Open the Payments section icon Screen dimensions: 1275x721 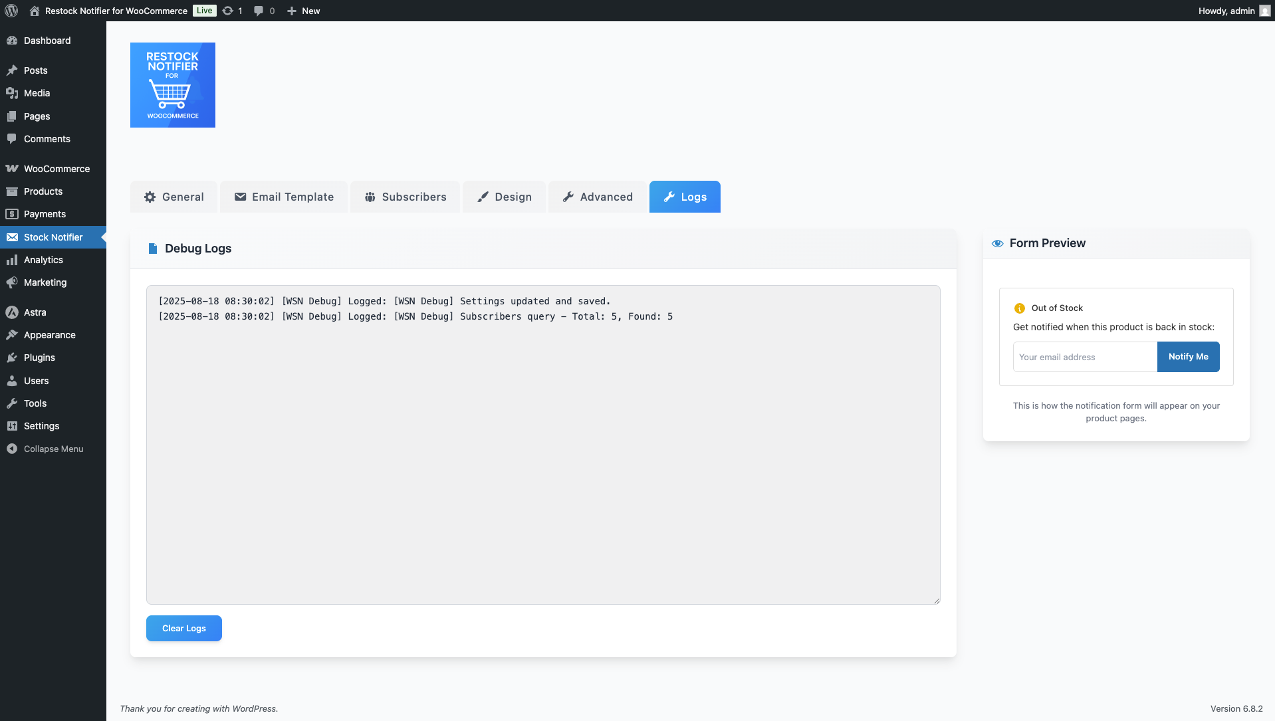point(12,214)
